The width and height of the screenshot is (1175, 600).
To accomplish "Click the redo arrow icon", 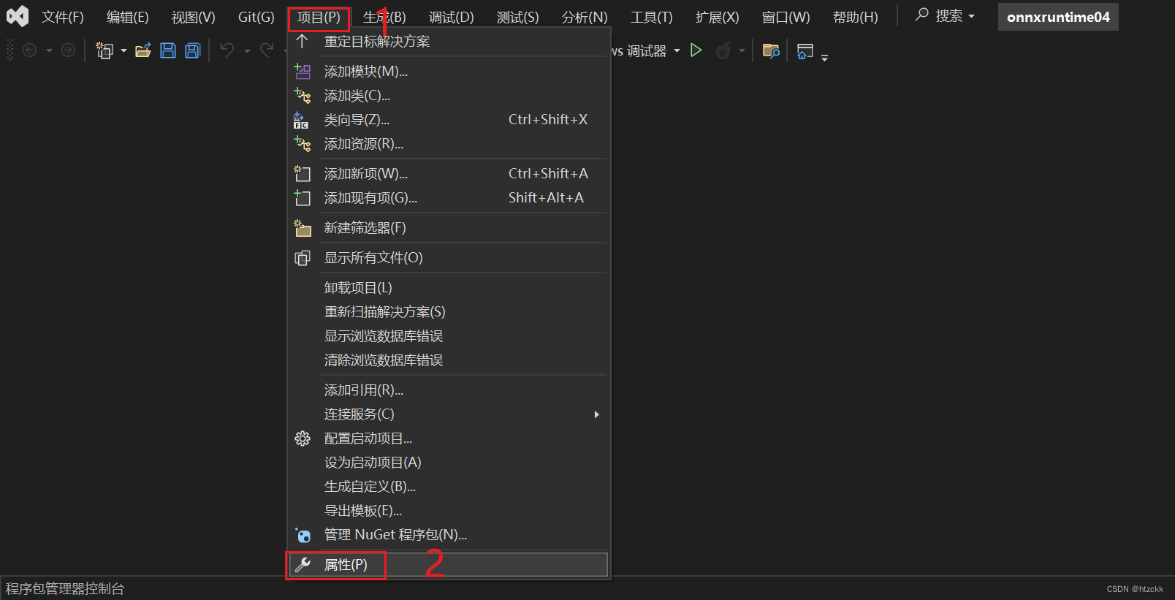I will pyautogui.click(x=267, y=50).
